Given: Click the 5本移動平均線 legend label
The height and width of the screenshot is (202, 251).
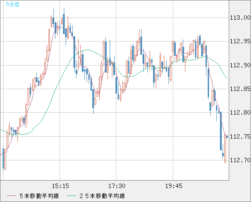Looking at the screenshot, I should tap(39, 196).
